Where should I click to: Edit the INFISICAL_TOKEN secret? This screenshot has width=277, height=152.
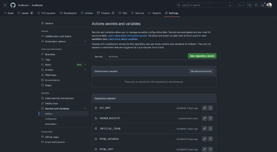pyautogui.click(x=204, y=129)
